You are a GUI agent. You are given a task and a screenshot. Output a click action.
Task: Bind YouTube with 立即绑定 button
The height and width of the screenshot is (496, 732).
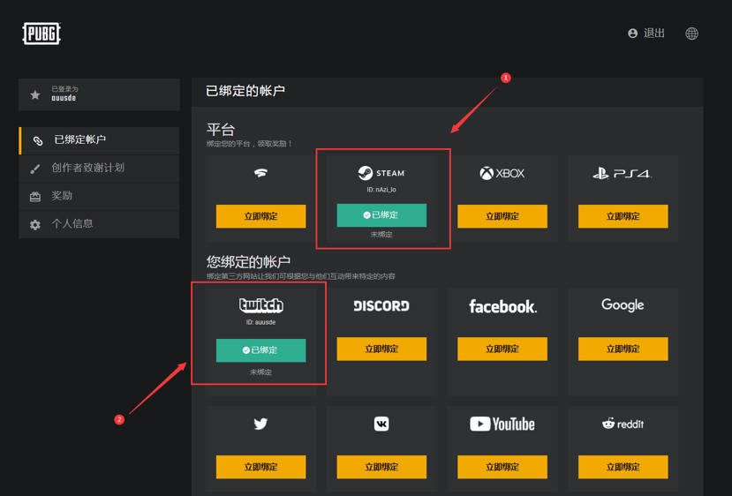502,467
